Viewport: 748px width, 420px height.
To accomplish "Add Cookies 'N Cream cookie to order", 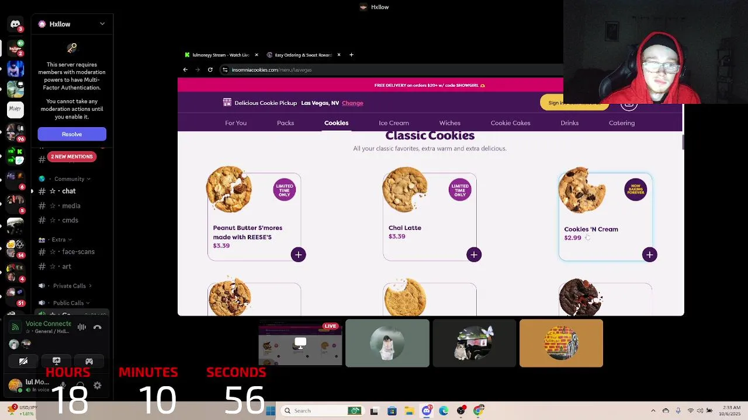I will [649, 254].
